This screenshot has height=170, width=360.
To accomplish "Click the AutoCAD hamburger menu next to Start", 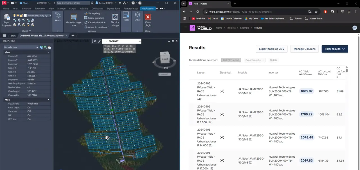I will pos(5,36).
